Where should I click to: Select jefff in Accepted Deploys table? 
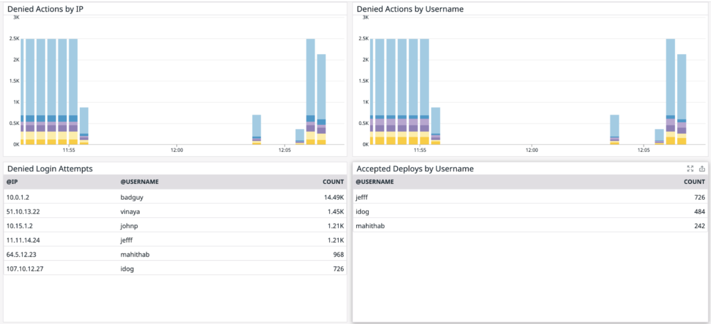coord(363,196)
